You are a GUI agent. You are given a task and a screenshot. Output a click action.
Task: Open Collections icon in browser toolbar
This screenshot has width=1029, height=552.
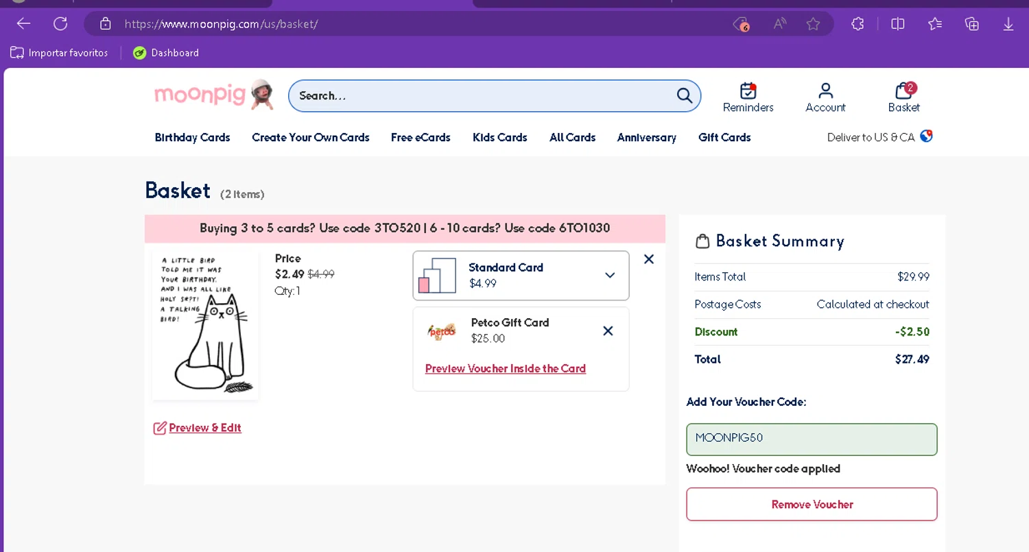tap(972, 24)
